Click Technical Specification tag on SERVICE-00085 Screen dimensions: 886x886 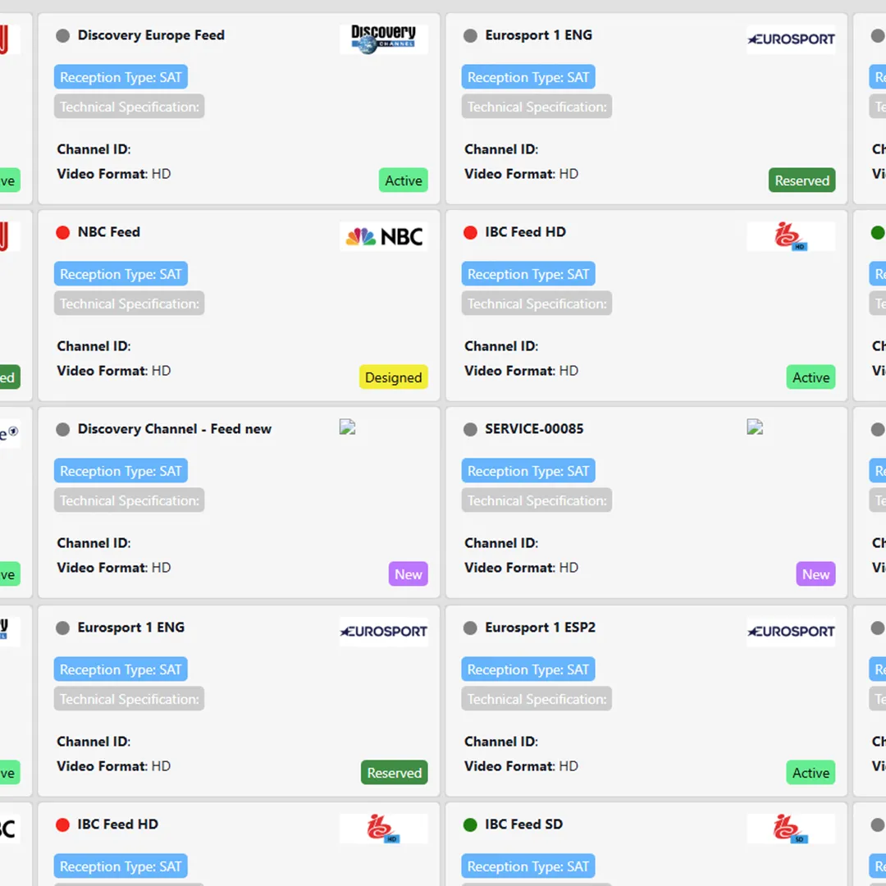tap(537, 500)
